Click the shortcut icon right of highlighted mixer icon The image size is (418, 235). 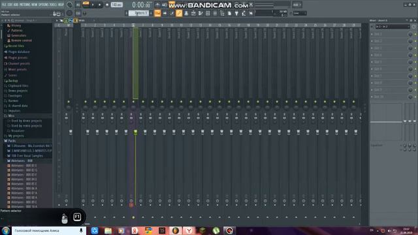pos(186,13)
